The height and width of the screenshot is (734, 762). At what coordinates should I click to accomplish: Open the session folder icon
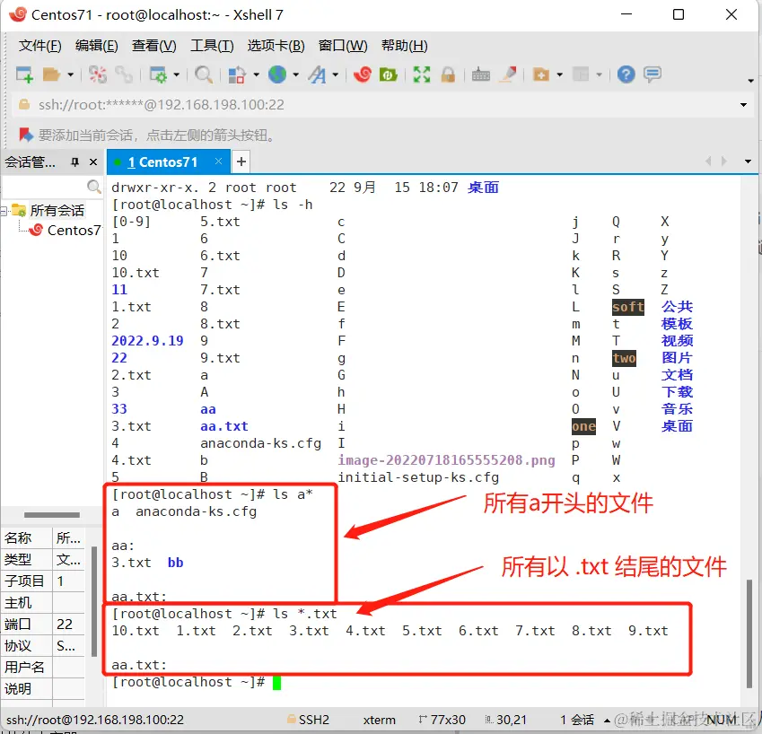coord(51,74)
